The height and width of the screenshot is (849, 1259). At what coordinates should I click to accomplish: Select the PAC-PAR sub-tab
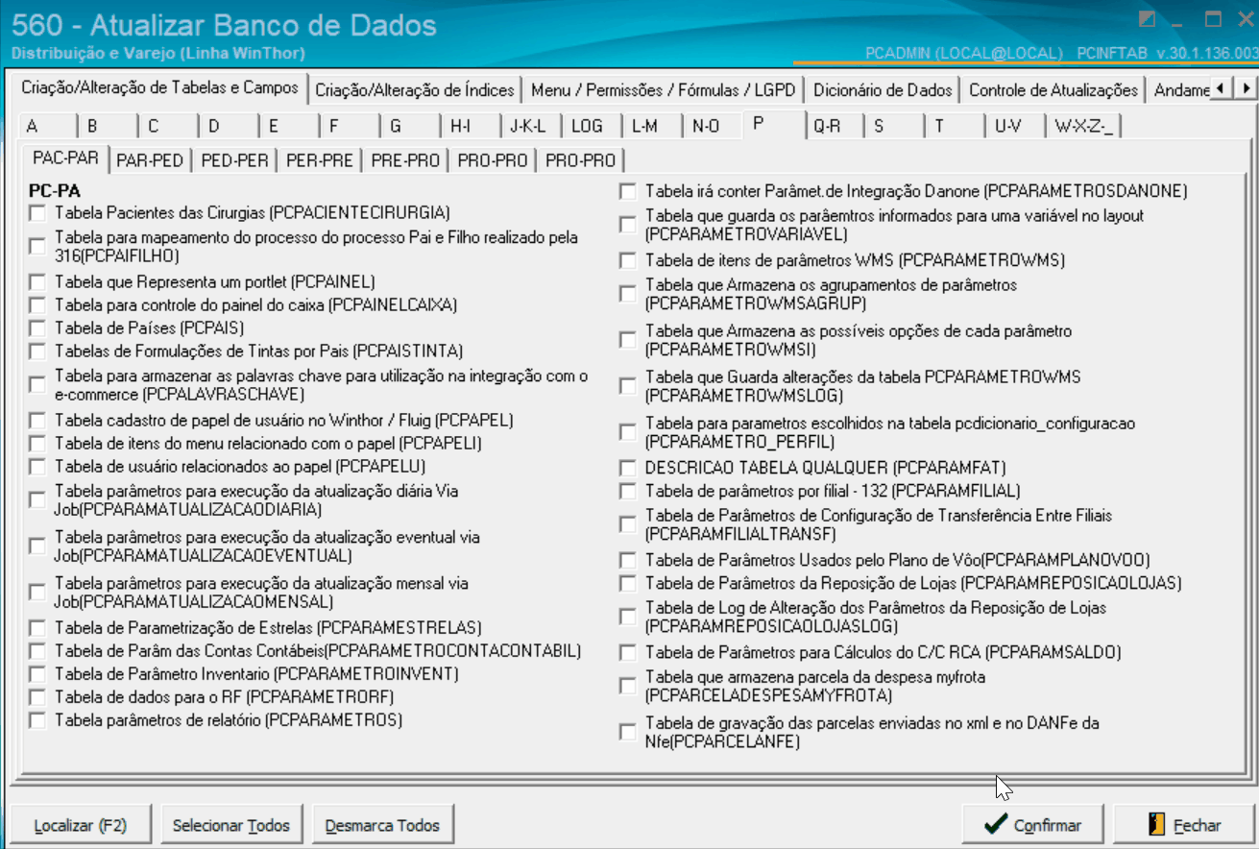click(65, 158)
